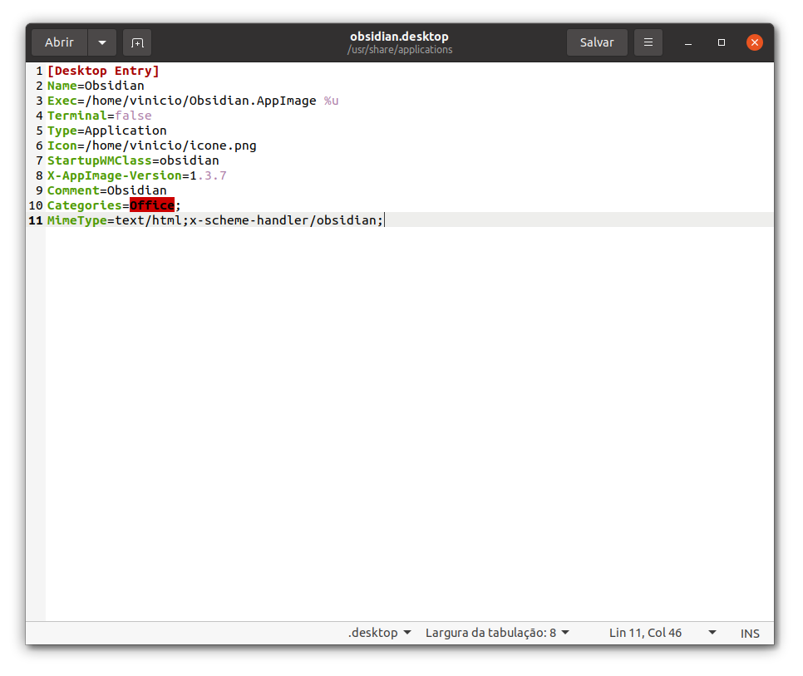This screenshot has height=676, width=803.
Task: Click the Salvar button
Action: click(x=597, y=42)
